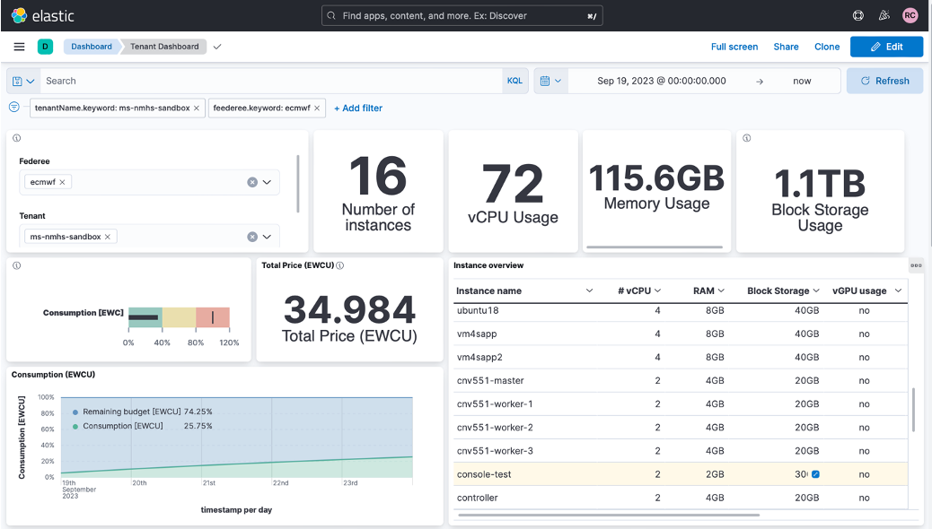
Task: Toggle Remaining budget [EWCU] legend series
Action: pos(131,412)
